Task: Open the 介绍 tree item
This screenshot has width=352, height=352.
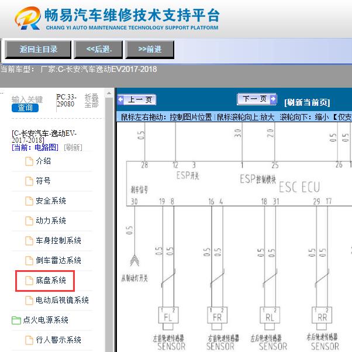Action: coord(43,161)
